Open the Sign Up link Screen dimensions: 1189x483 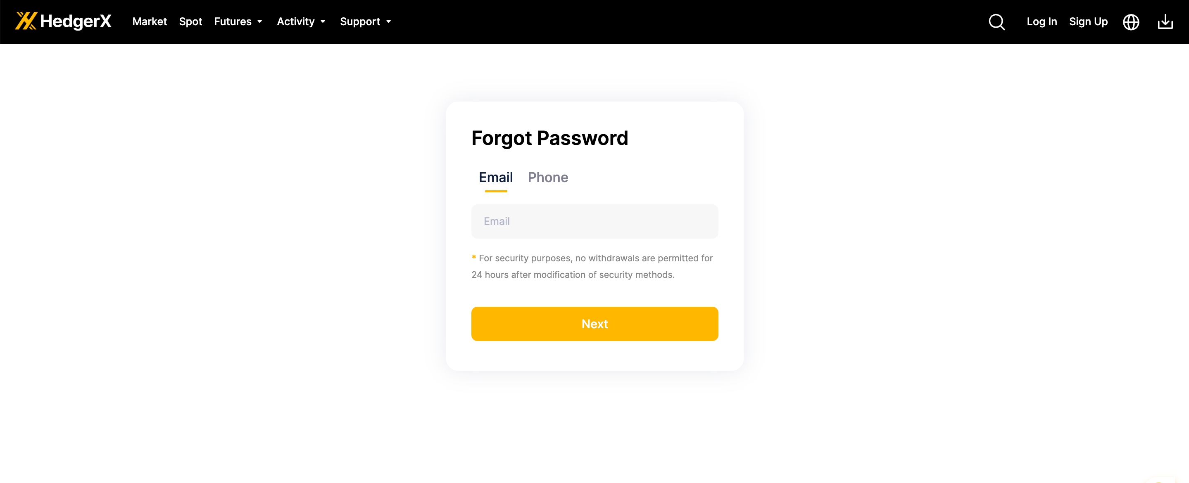(1088, 22)
